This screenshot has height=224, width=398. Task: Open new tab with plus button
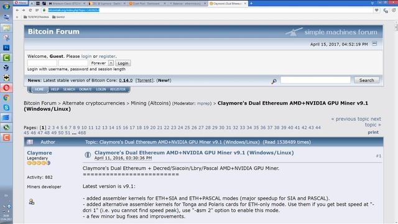click(x=251, y=4)
